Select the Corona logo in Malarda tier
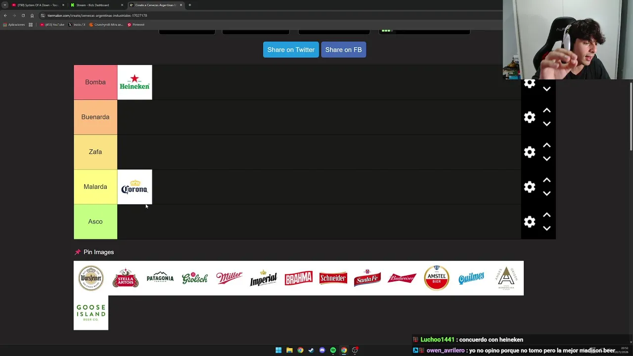The height and width of the screenshot is (356, 633). (x=135, y=187)
